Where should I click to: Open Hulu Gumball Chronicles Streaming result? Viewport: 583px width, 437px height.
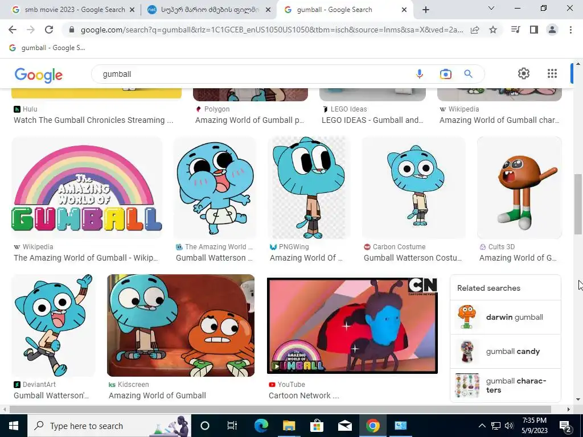click(93, 120)
